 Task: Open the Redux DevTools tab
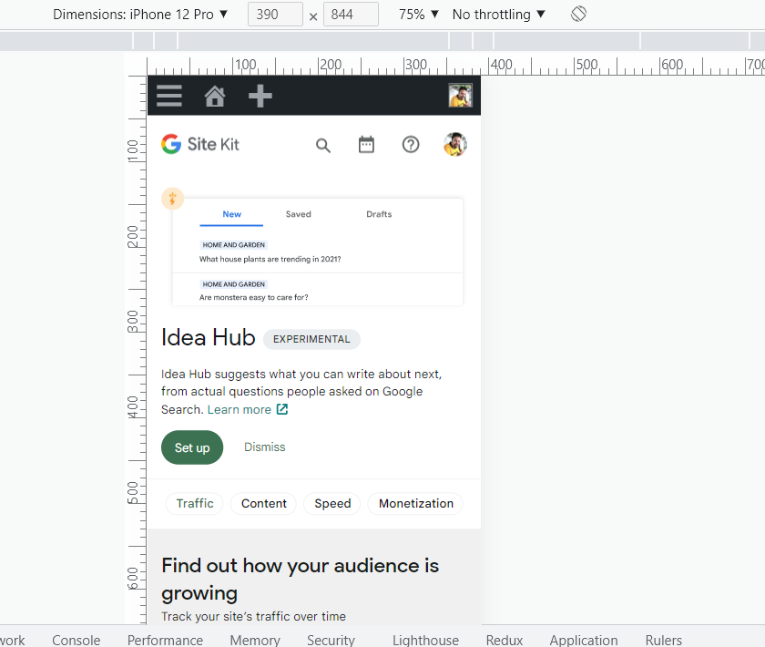coord(504,640)
